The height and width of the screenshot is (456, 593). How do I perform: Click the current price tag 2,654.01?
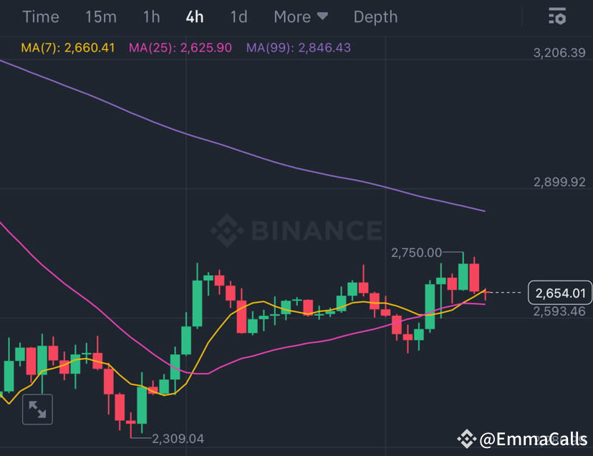tap(559, 293)
